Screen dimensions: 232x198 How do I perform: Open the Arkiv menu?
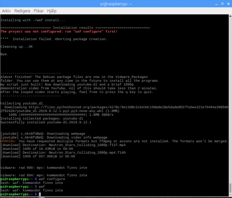tap(6, 11)
